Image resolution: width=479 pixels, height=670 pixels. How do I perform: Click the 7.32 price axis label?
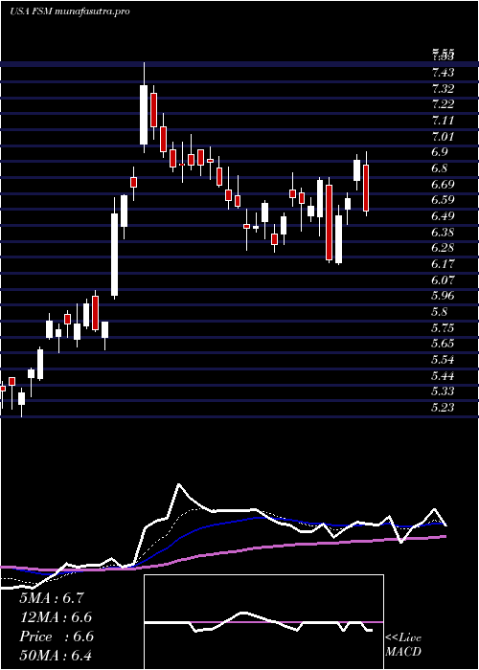tap(443, 88)
